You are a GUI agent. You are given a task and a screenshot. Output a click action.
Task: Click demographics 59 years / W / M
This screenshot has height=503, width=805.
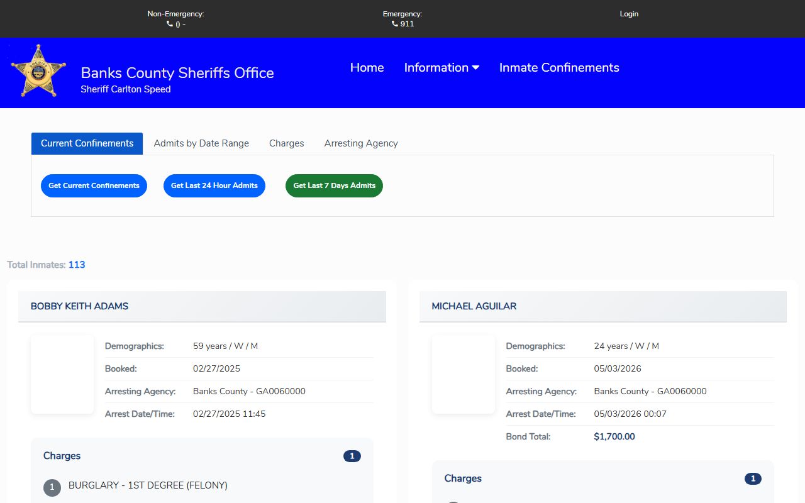coord(225,346)
